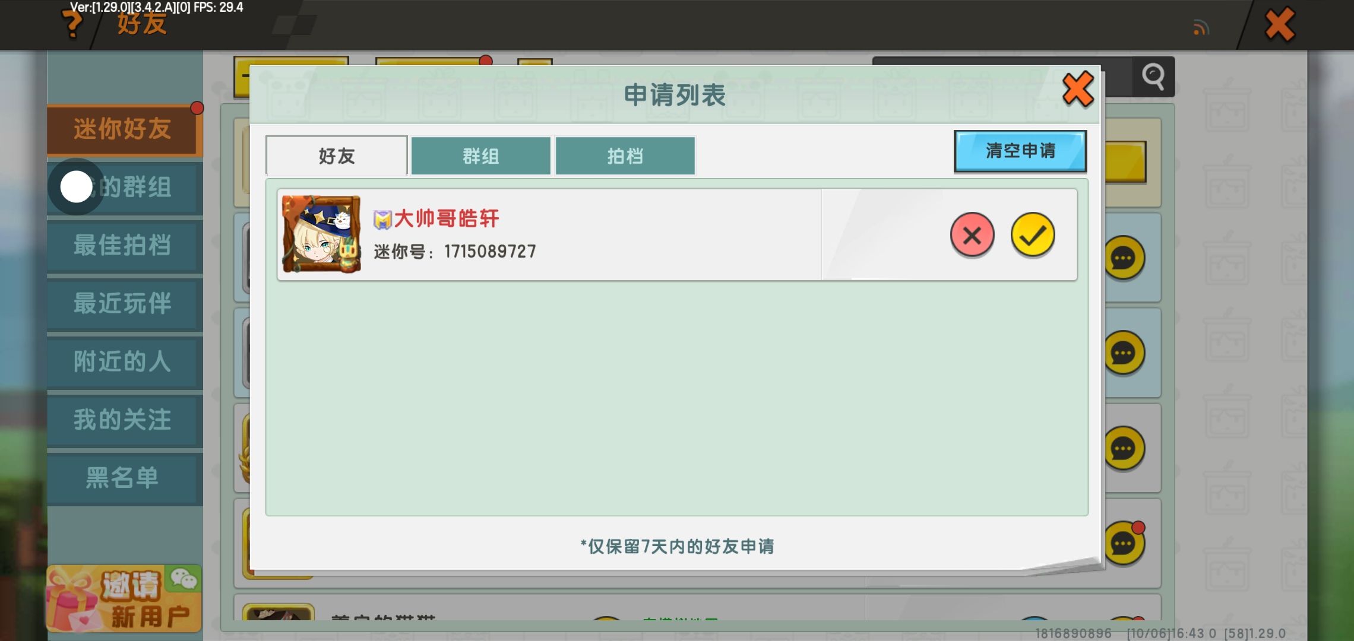Click the question mark help icon

pos(72,24)
